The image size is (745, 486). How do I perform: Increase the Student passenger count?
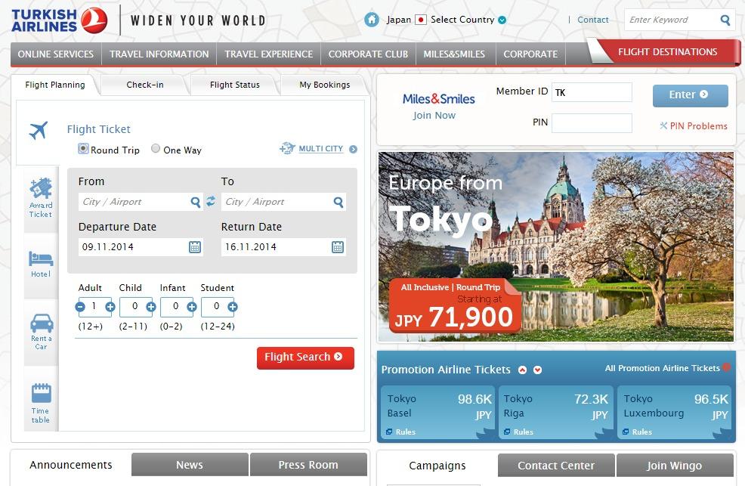pyautogui.click(x=232, y=307)
